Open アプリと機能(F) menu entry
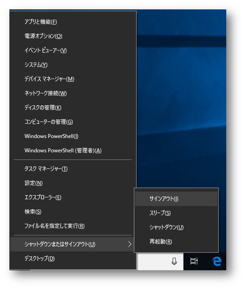The image size is (245, 289). point(73,22)
